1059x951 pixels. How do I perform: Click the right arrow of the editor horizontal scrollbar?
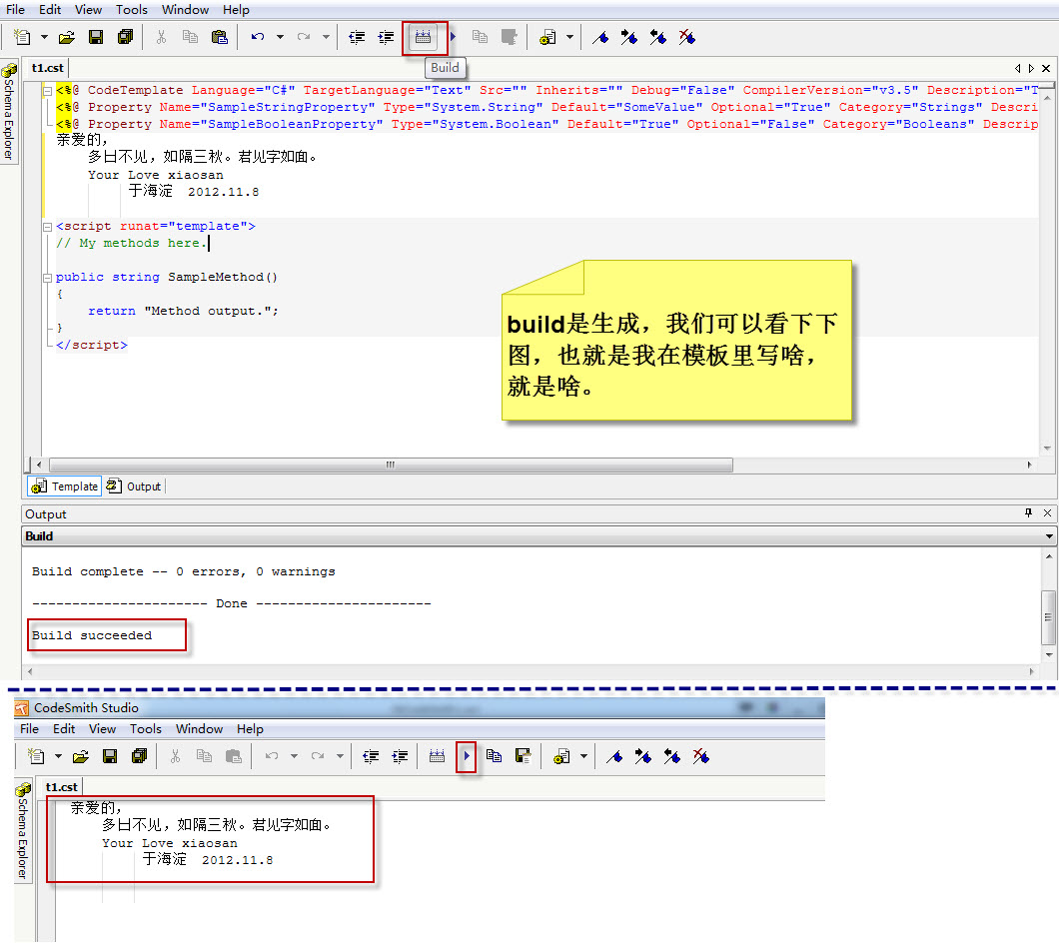(x=1029, y=465)
